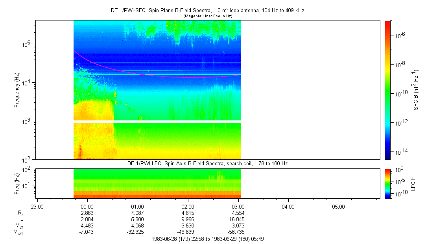Click the magenta Fce curve in the spectrogram
The image size is (426, 244).
(x=157, y=75)
